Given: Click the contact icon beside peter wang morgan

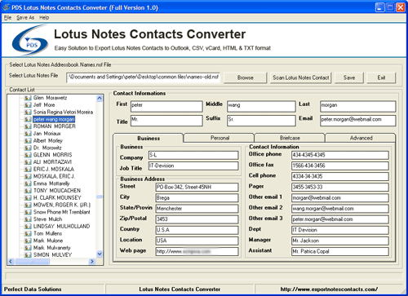Looking at the screenshot, I should 28,119.
